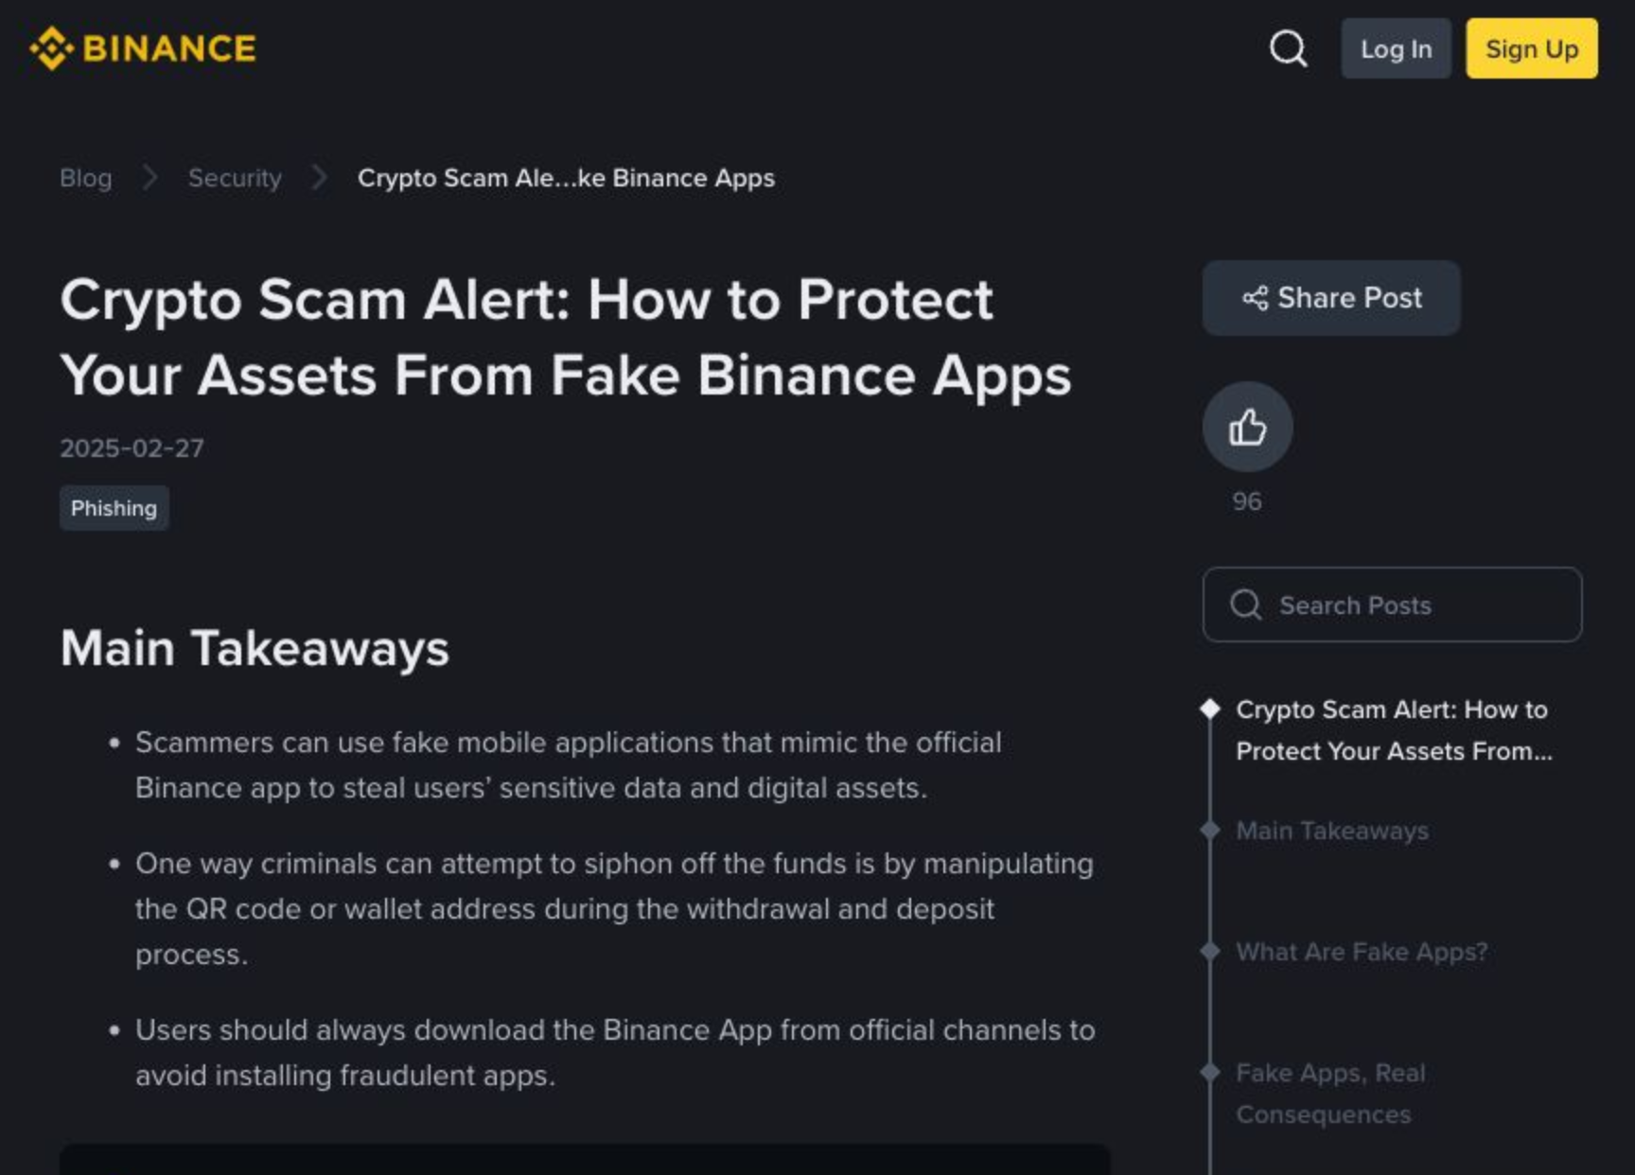Click the chevron after Blog breadcrumb
This screenshot has width=1635, height=1175.
click(149, 177)
